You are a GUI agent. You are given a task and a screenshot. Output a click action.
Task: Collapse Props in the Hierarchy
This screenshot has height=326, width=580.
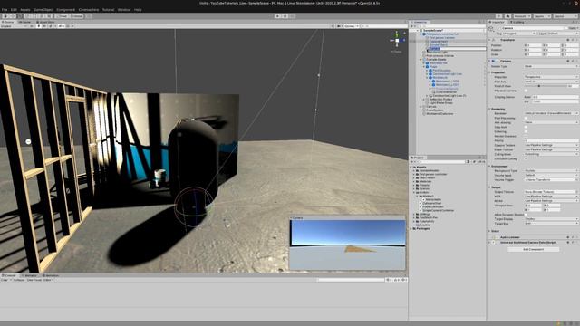(x=424, y=66)
